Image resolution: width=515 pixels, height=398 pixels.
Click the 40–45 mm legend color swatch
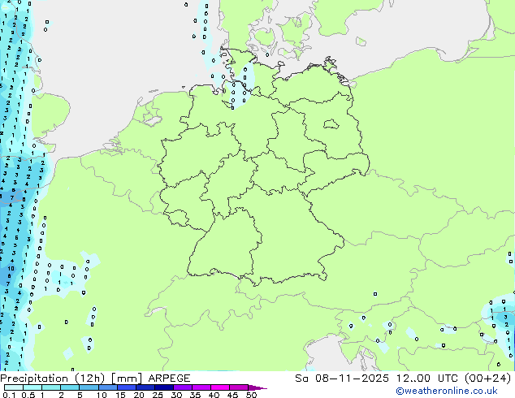[220, 387]
